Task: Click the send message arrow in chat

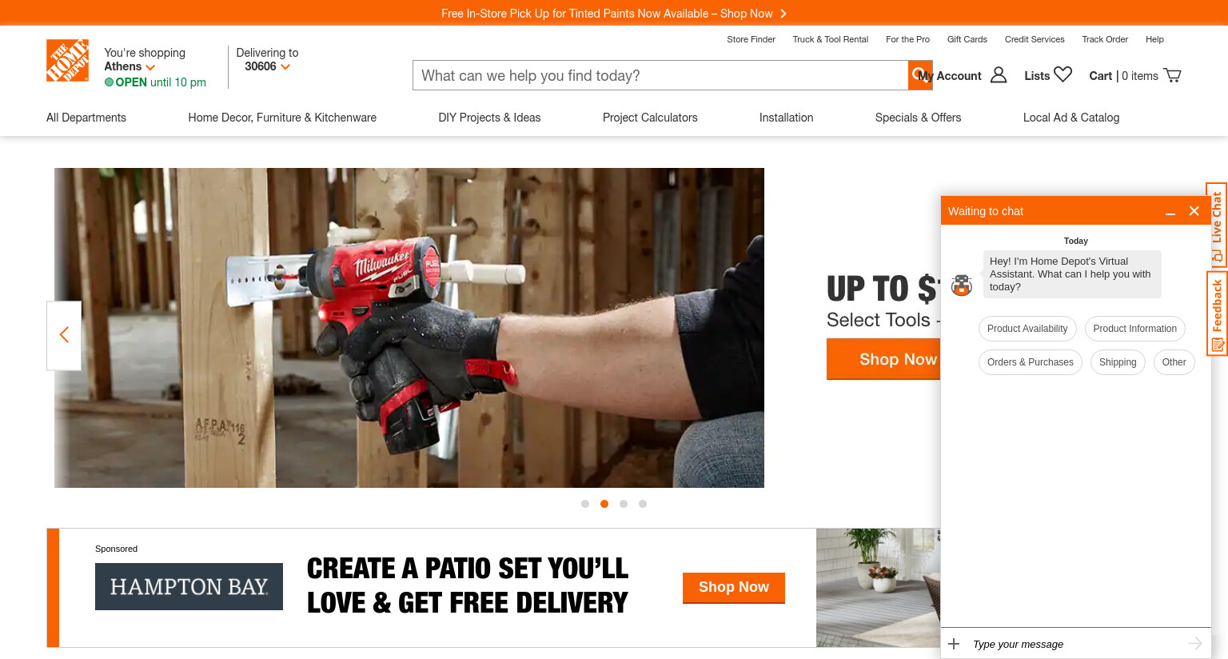Action: [x=1195, y=643]
